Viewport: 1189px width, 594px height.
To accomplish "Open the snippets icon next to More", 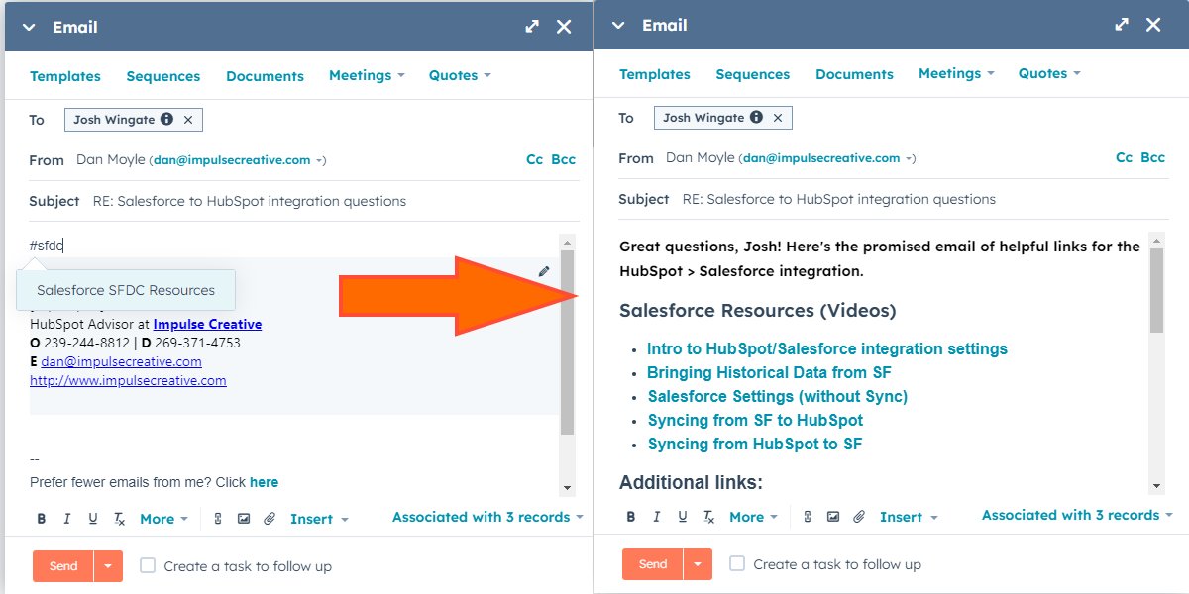I will pyautogui.click(x=217, y=517).
